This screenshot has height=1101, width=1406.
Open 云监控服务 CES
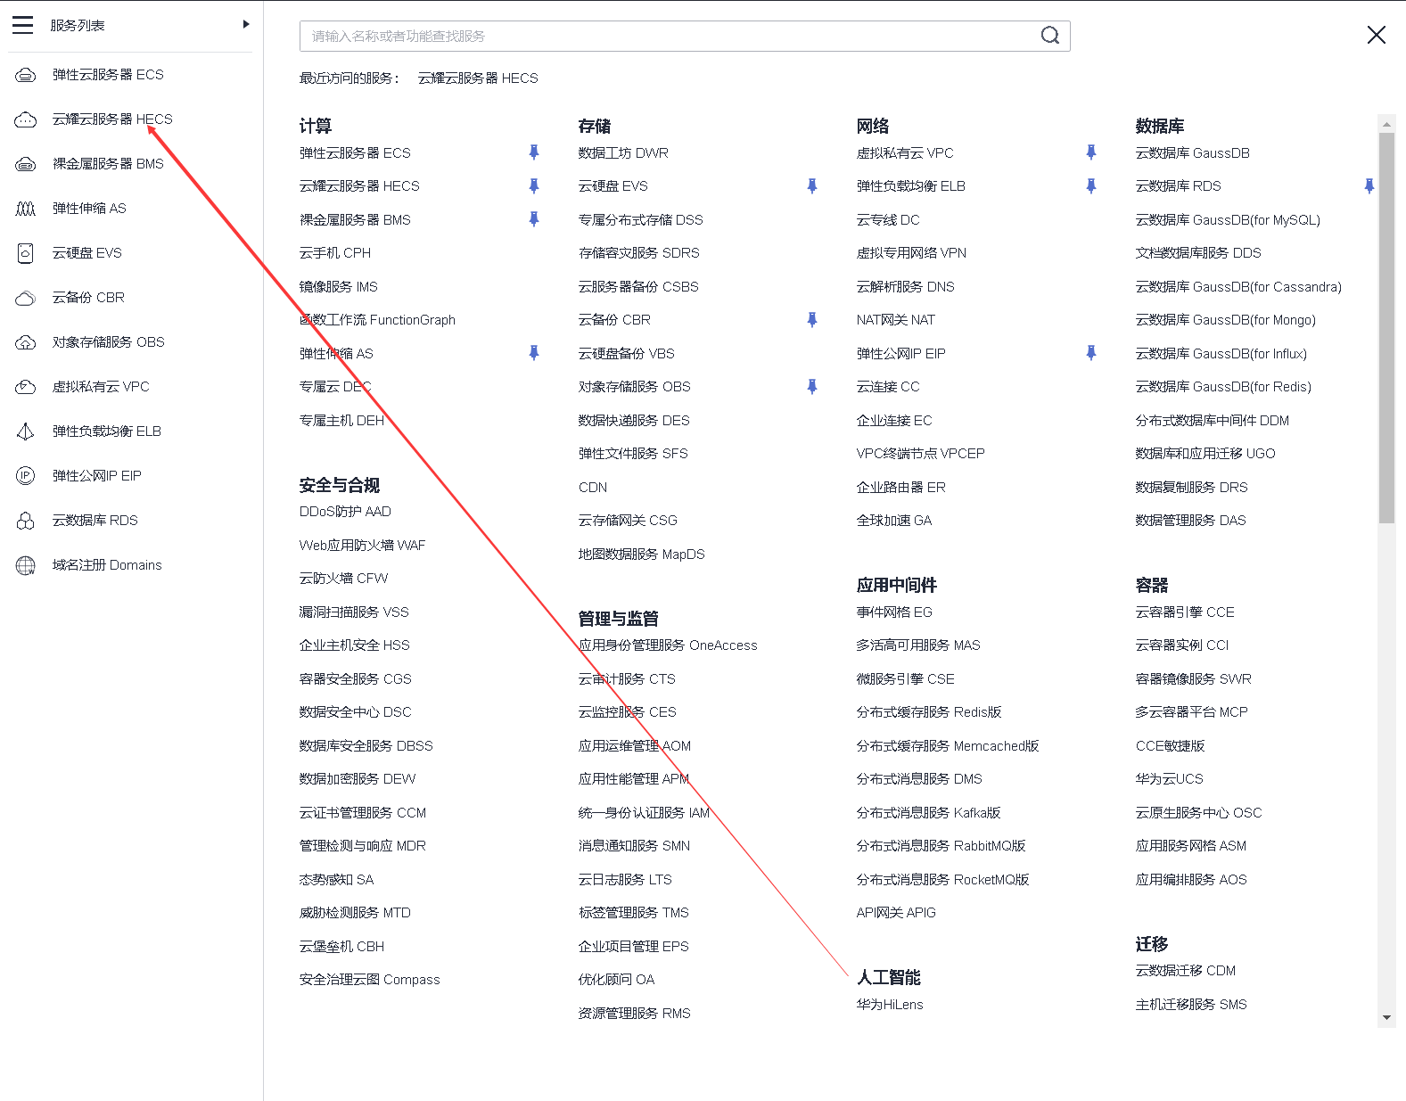(628, 712)
